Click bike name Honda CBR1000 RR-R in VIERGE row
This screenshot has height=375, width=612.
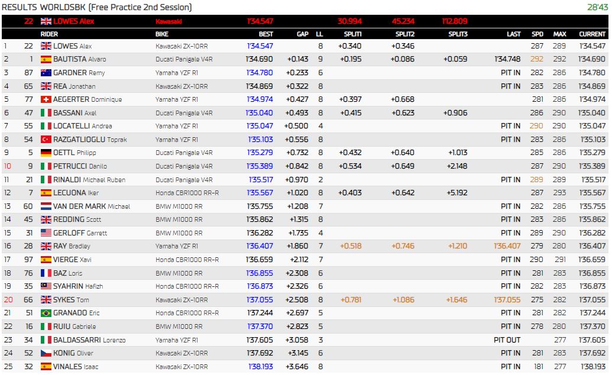[x=187, y=260]
